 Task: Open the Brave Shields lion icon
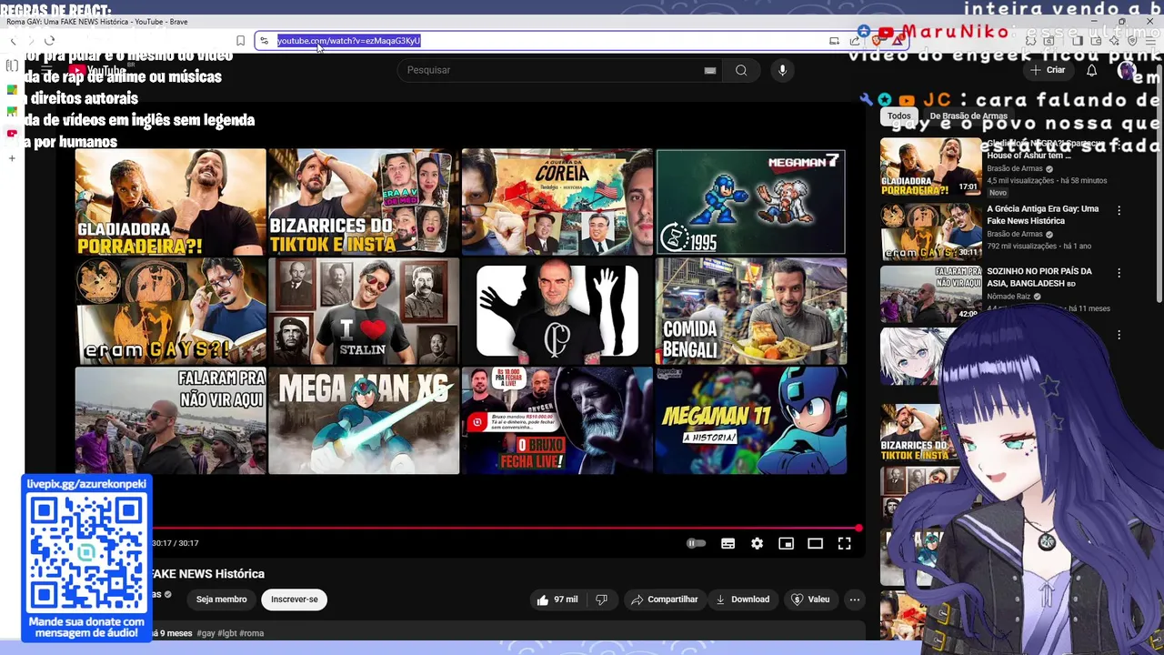(x=878, y=41)
